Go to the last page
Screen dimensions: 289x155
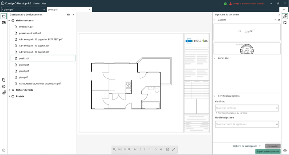161,149
